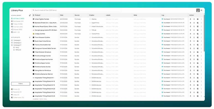Open more options for Primitive Slinger Hunter
The image size is (214, 109).
pyautogui.click(x=201, y=56)
